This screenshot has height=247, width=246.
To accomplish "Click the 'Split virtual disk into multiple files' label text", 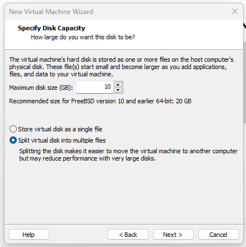I will click(x=62, y=140).
